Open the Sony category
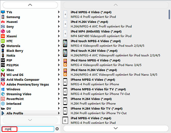The width and height of the screenshot is (171, 133). (30, 27)
